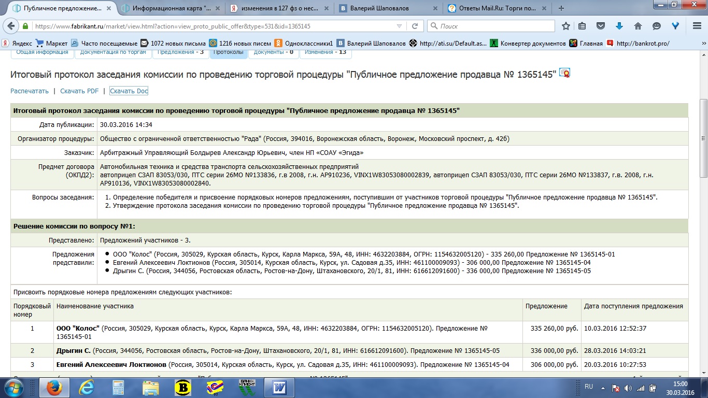
Task: Open the Документация по торгам tab
Action: click(x=113, y=52)
